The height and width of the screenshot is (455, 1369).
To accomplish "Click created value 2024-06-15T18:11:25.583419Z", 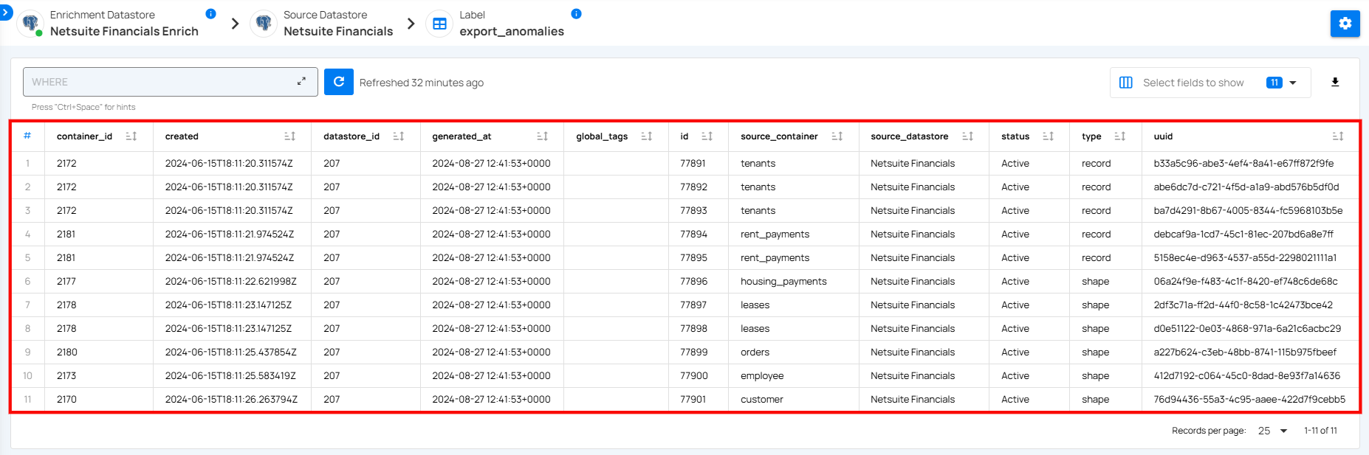I will pyautogui.click(x=230, y=376).
